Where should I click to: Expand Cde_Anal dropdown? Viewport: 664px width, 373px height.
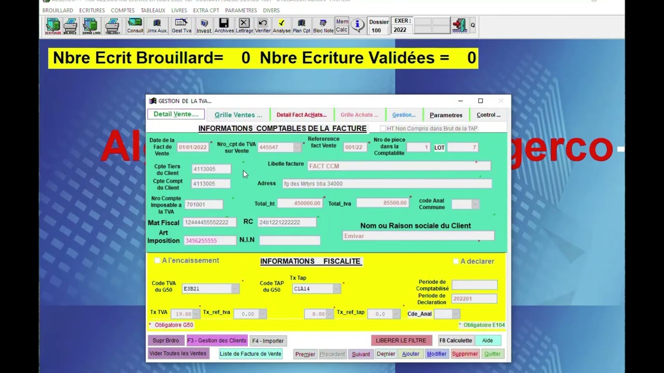pyautogui.click(x=455, y=314)
